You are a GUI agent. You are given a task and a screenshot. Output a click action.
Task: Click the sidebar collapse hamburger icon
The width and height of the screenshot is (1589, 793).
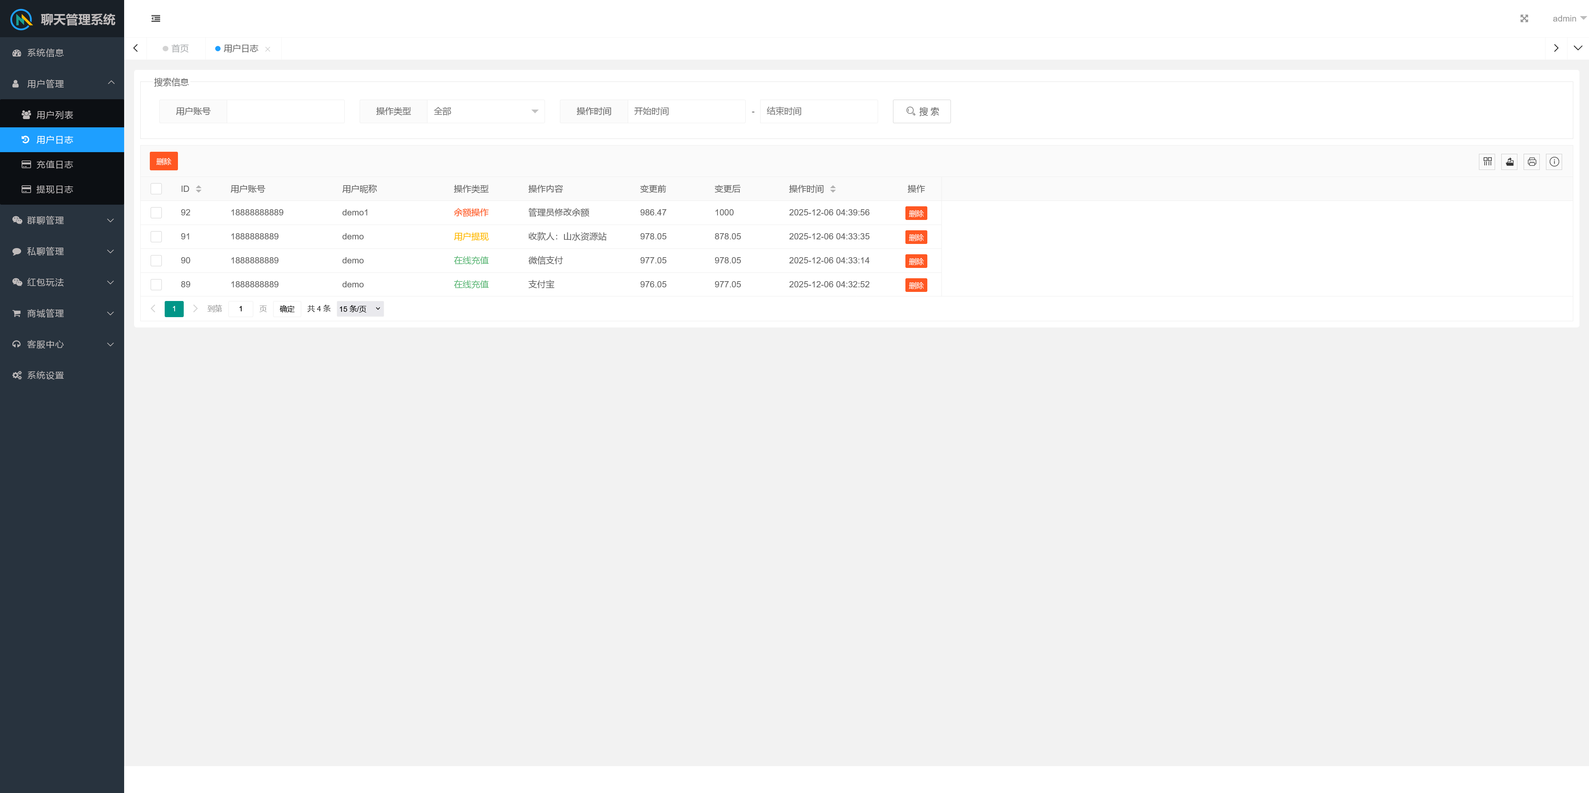pyautogui.click(x=156, y=19)
